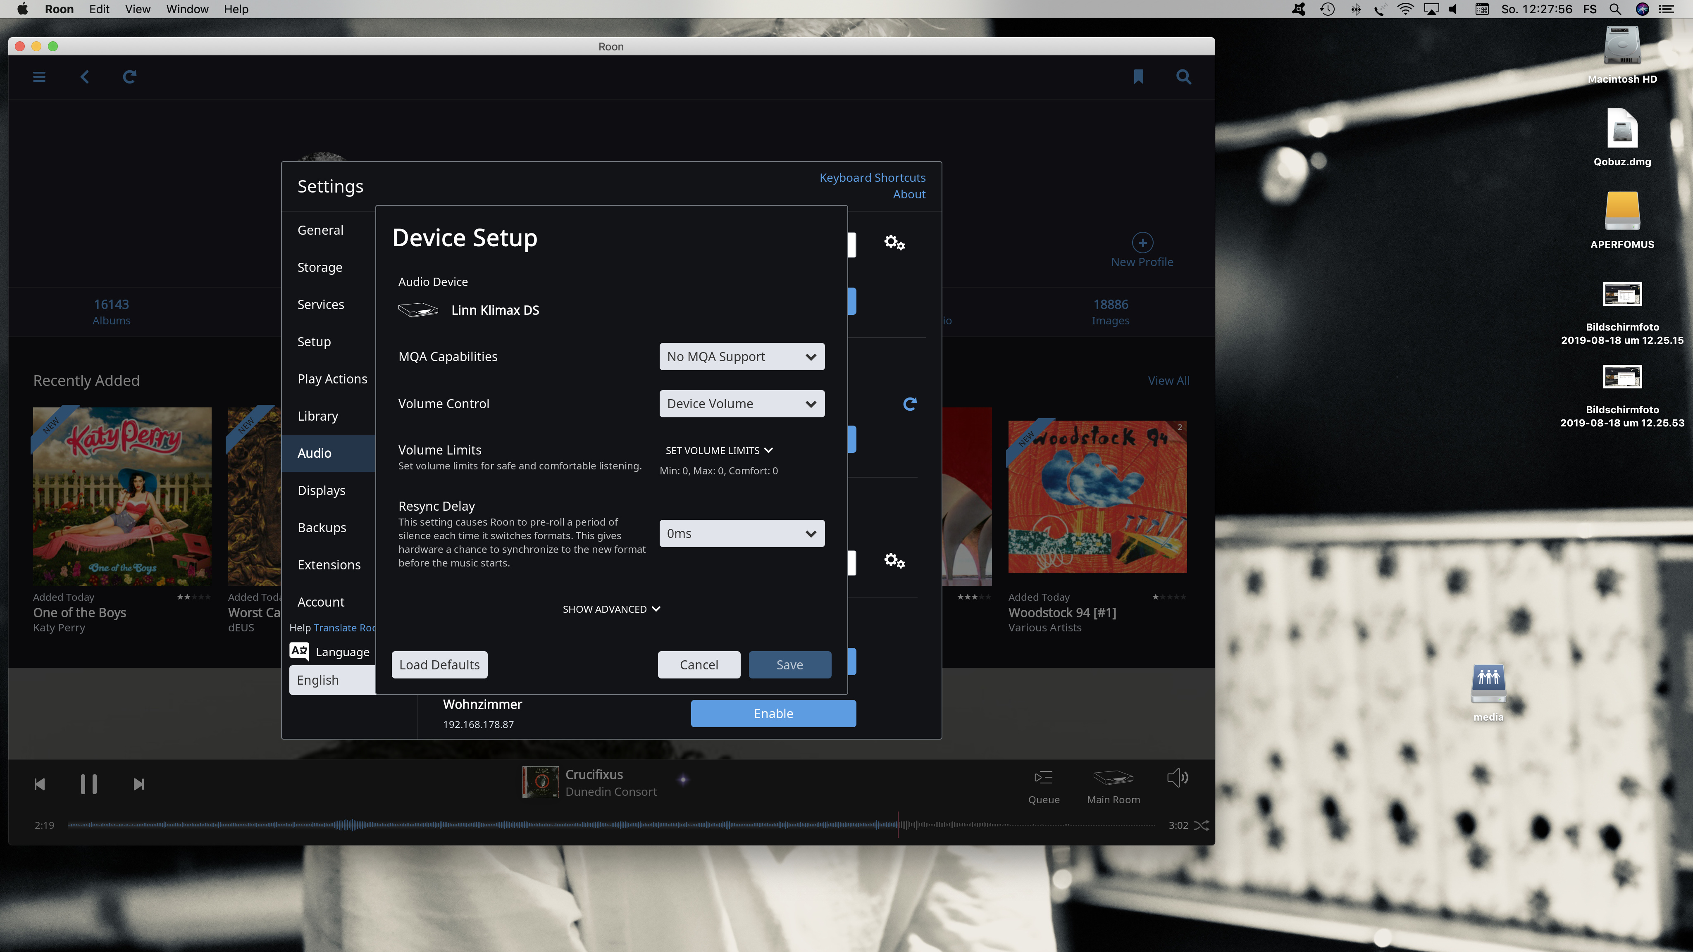Toggle the shuffle icon next to 3:02
The image size is (1693, 952).
[1202, 825]
